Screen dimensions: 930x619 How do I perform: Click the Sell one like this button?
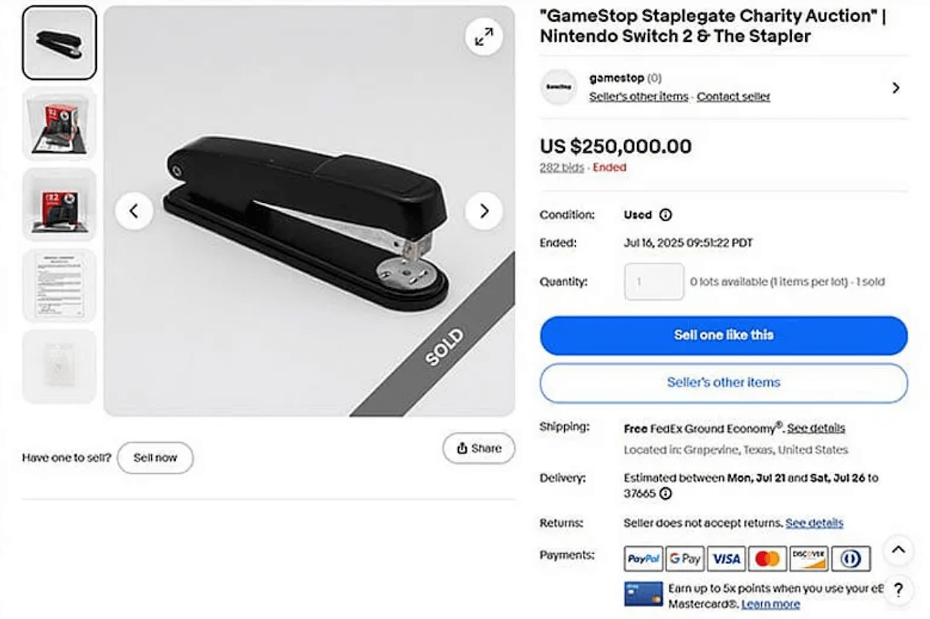tap(724, 335)
